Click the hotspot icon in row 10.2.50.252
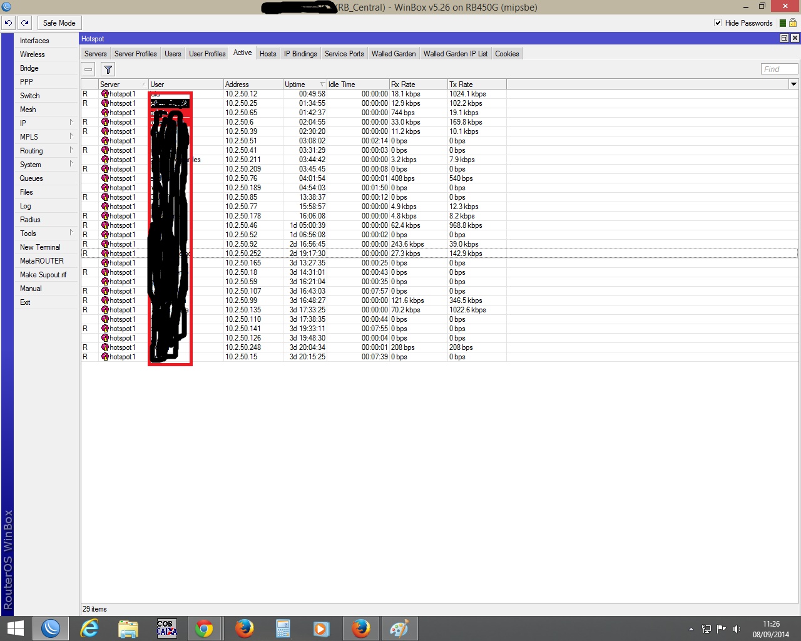 click(105, 254)
